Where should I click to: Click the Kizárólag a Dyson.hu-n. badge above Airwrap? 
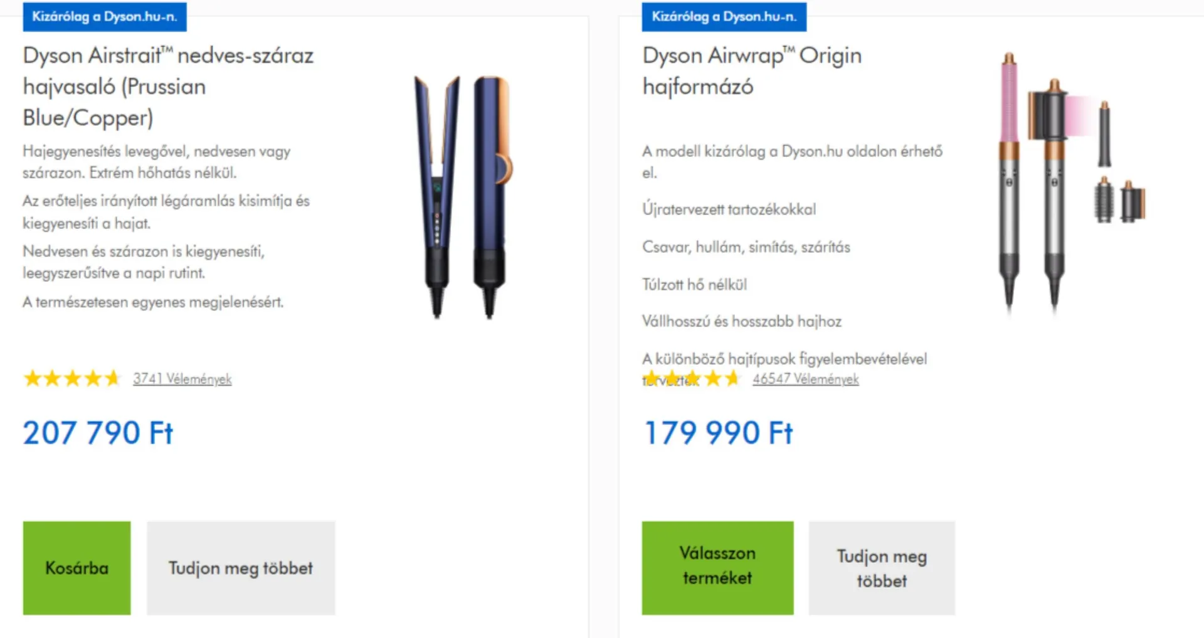(x=724, y=16)
